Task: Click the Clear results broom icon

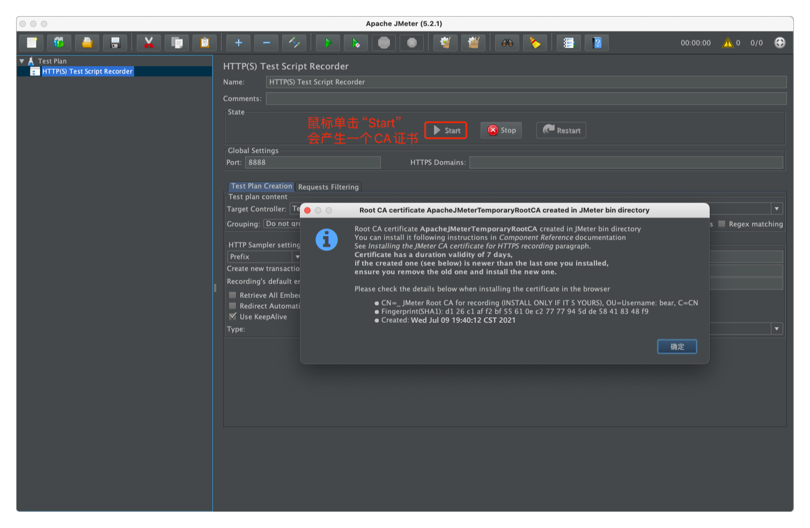Action: (445, 43)
